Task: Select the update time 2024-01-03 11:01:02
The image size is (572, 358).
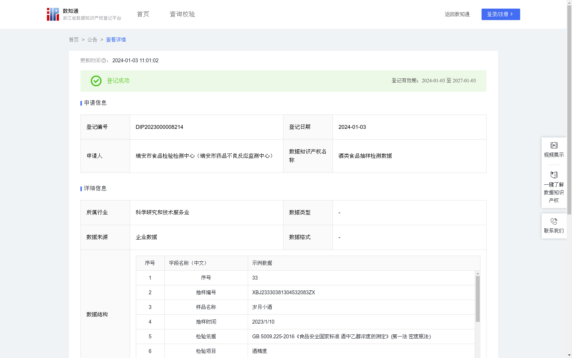Action: tap(135, 61)
